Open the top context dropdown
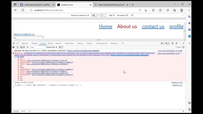203x114 pixels. (x=23, y=47)
